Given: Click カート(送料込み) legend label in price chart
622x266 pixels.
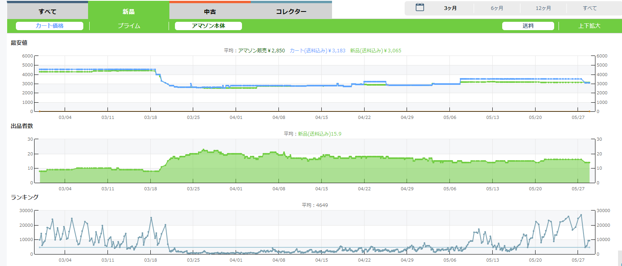Looking at the screenshot, I should click(317, 50).
